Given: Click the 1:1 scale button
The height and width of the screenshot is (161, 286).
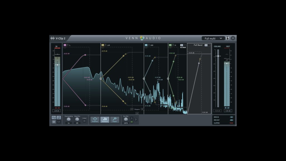Looking at the screenshot, I should click(59, 122).
